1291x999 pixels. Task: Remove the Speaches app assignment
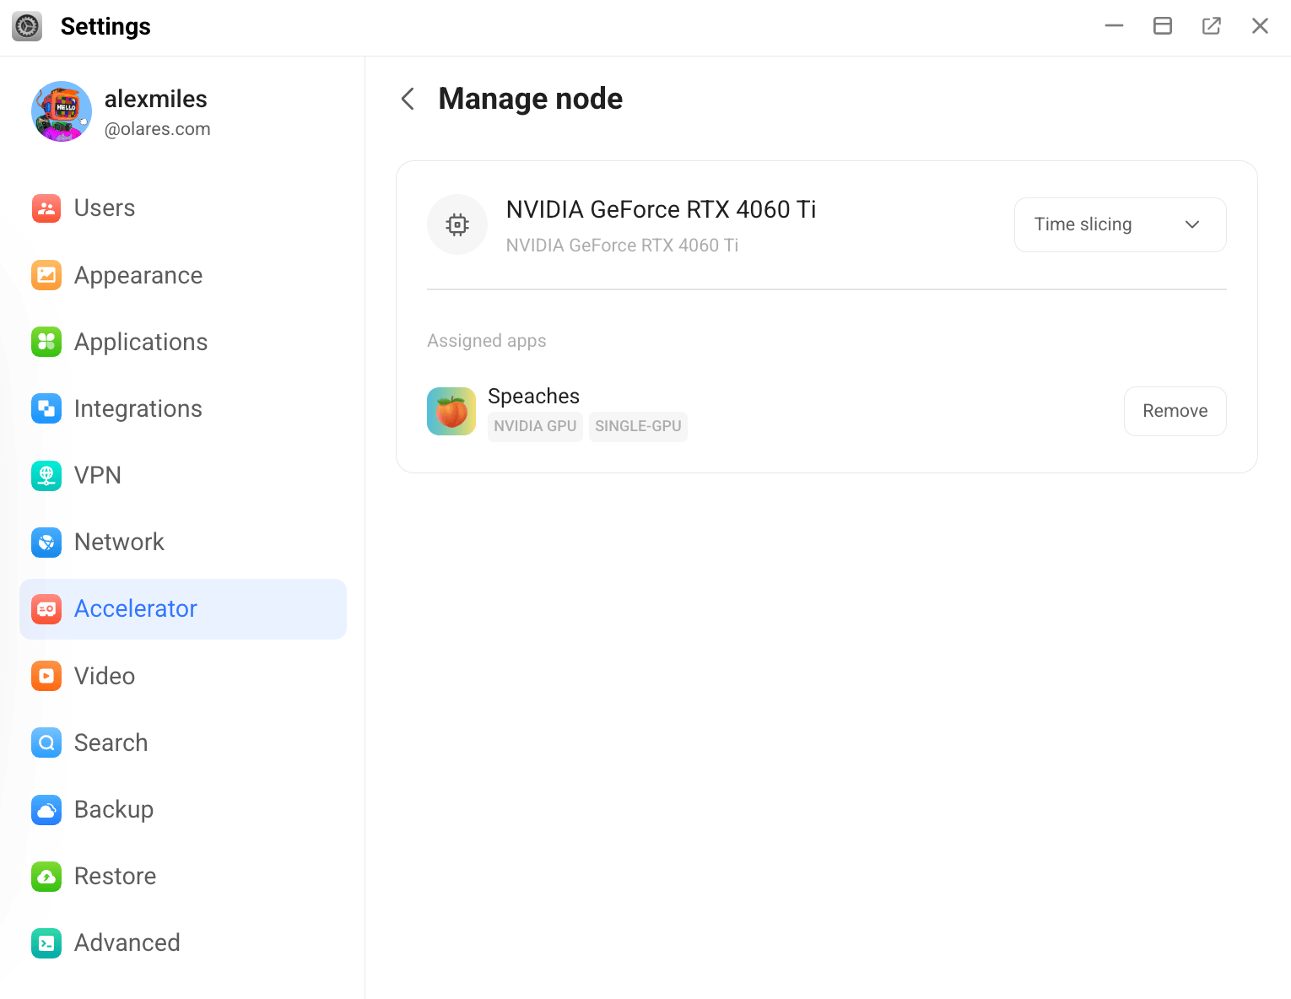[1175, 411]
